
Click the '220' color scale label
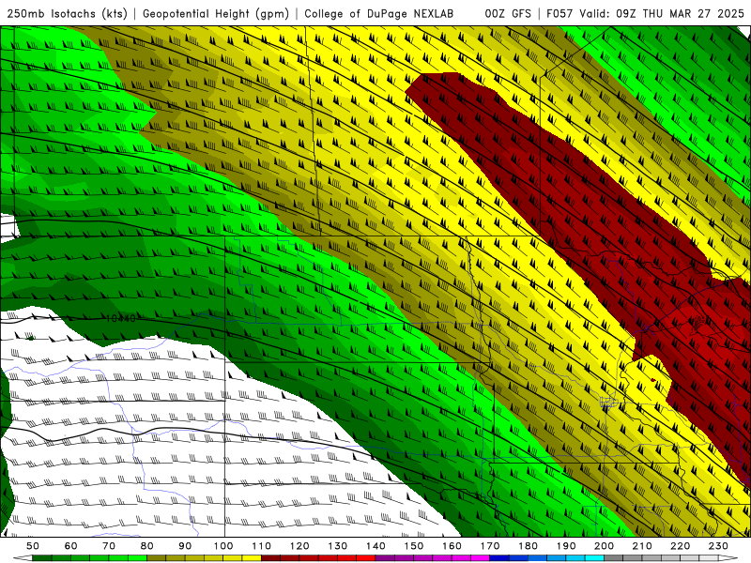(680, 546)
